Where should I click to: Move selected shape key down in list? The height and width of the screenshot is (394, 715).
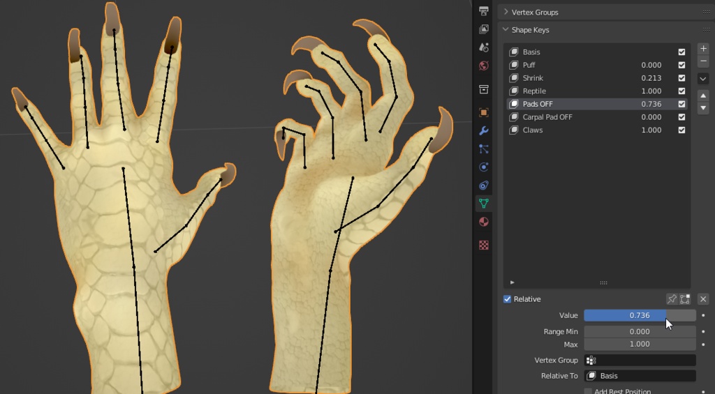pos(703,108)
